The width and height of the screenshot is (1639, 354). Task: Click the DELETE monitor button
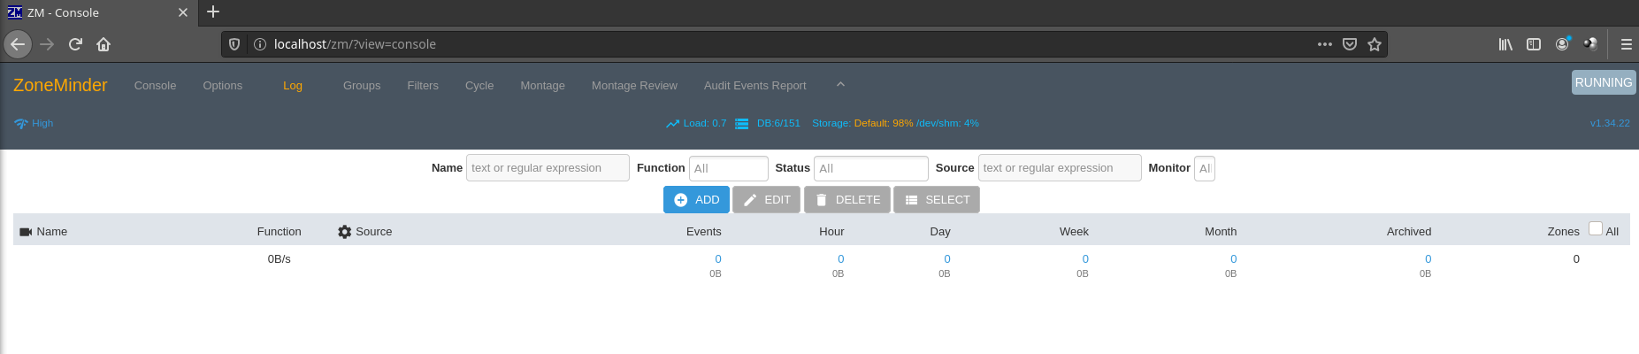[x=847, y=200]
